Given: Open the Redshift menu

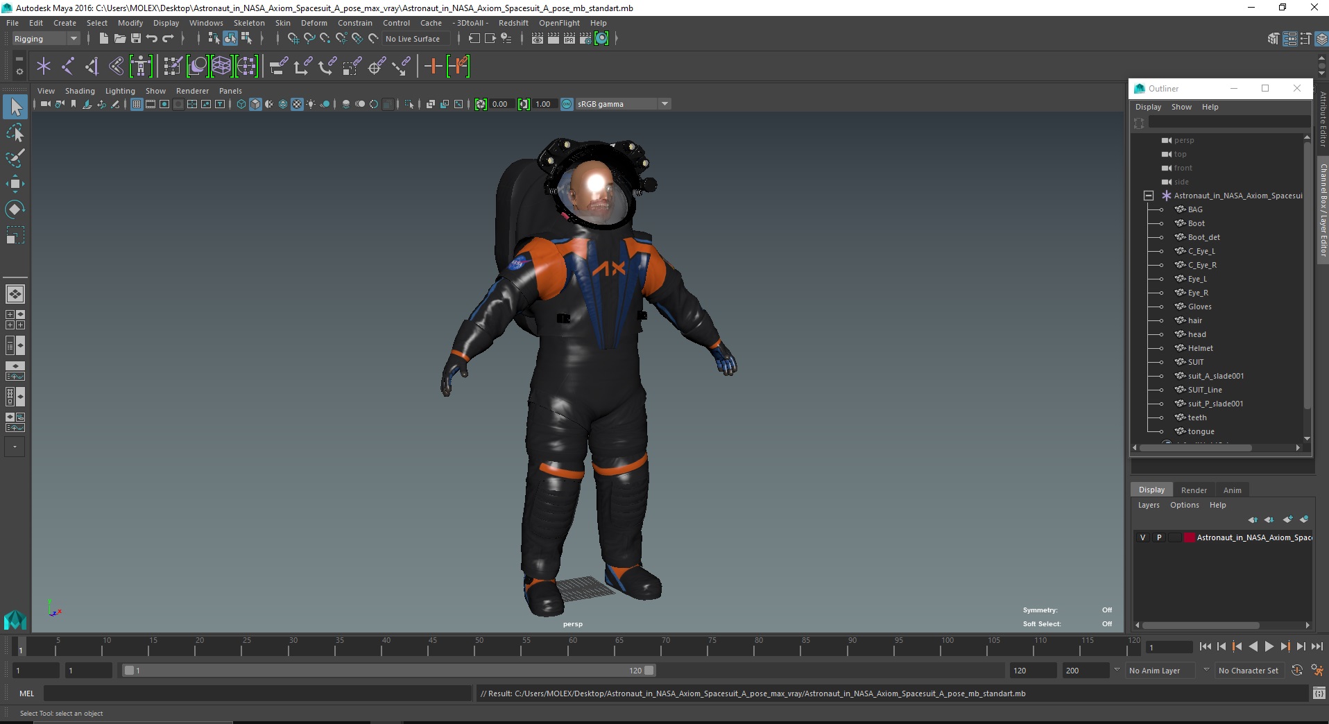Looking at the screenshot, I should click(x=513, y=23).
